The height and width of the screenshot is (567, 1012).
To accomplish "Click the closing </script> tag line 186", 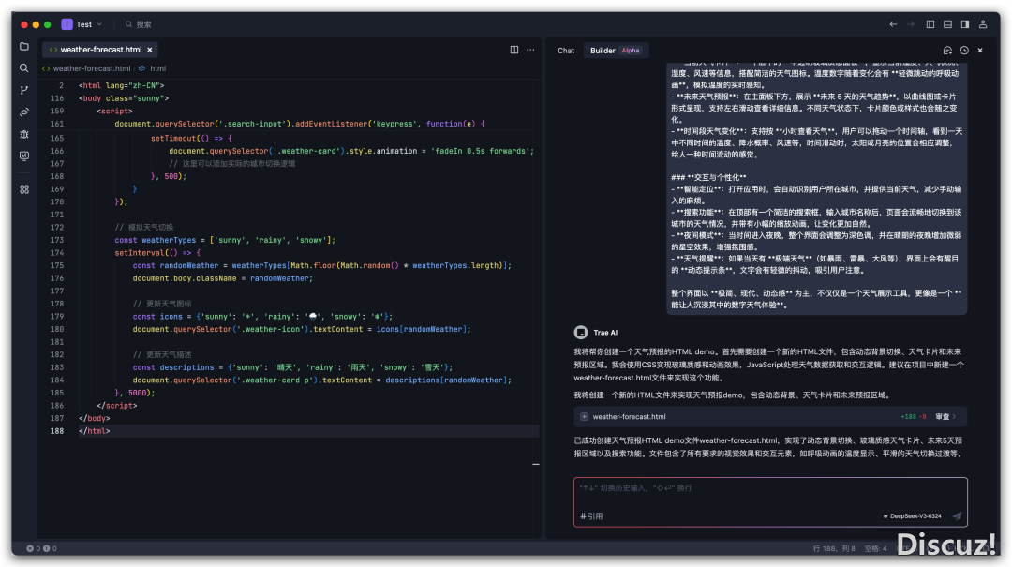I will click(117, 406).
